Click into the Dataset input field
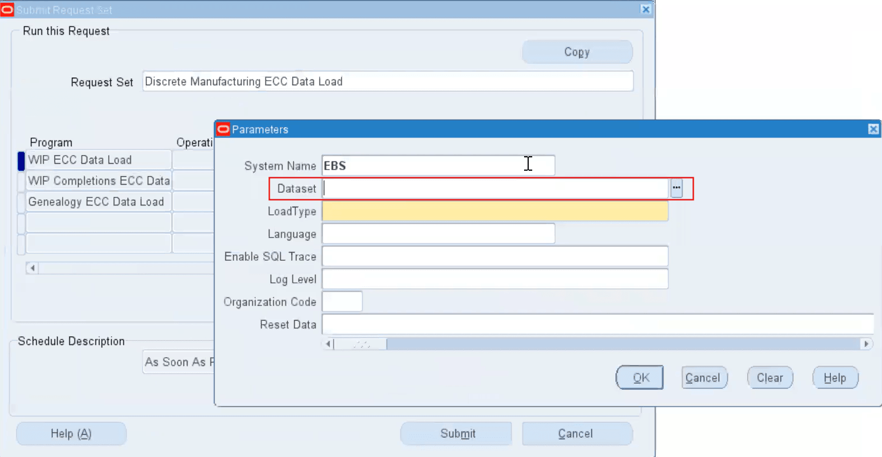882x457 pixels. click(x=495, y=188)
